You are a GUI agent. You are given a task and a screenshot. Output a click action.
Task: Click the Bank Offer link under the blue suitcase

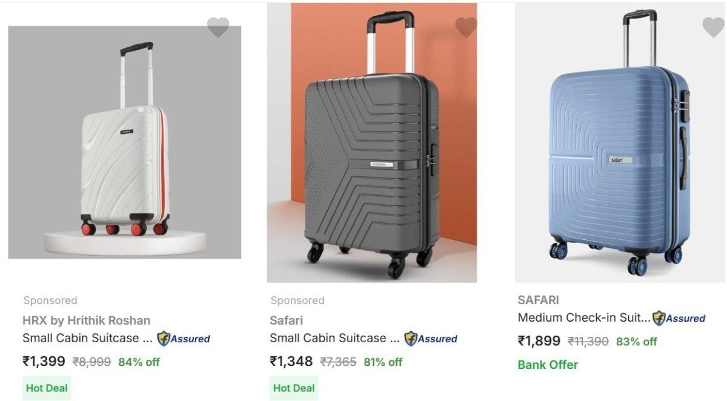click(546, 364)
